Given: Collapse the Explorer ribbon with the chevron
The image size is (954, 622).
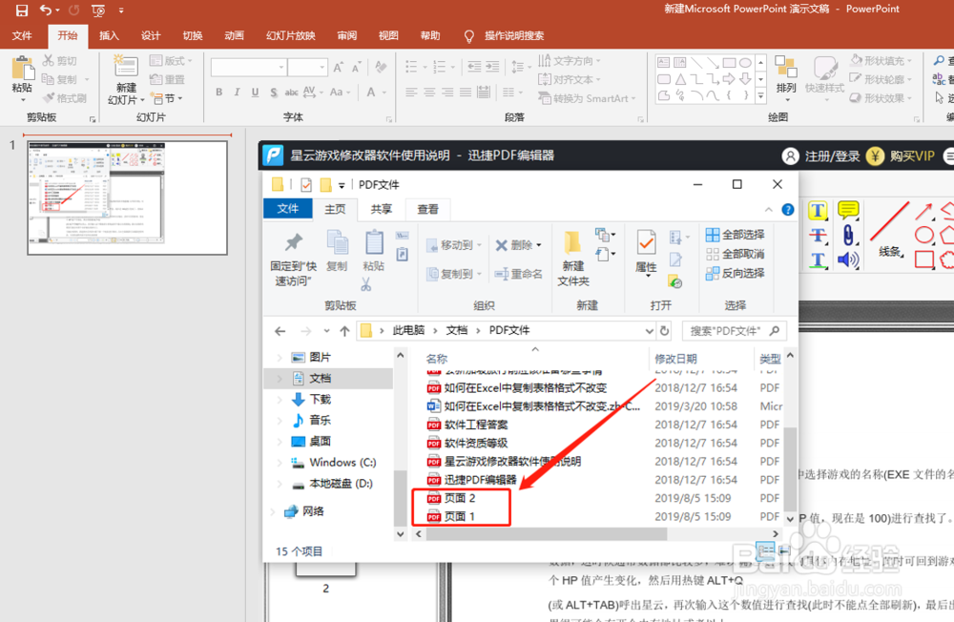Looking at the screenshot, I should click(x=768, y=209).
